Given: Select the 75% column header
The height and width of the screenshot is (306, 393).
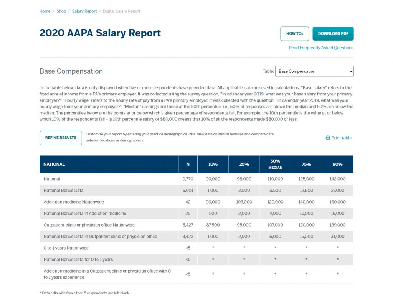Looking at the screenshot, I should point(306,164).
